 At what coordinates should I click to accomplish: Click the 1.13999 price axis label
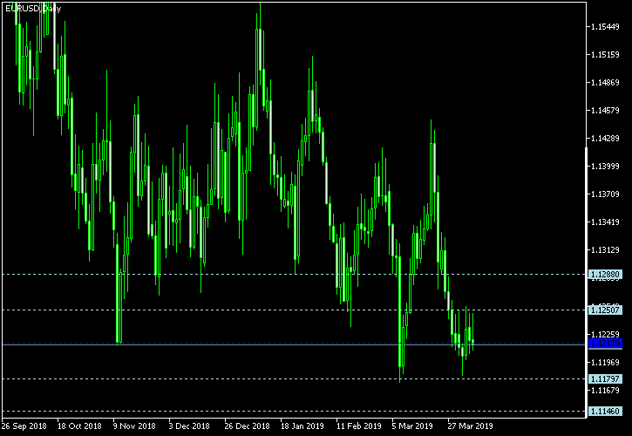(605, 167)
